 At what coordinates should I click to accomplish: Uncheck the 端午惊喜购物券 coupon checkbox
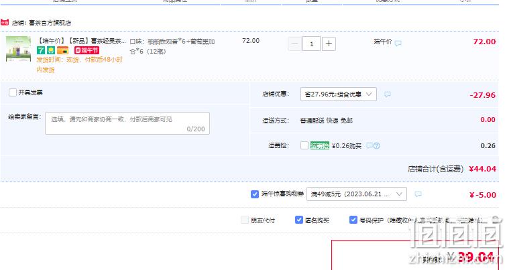click(x=255, y=194)
